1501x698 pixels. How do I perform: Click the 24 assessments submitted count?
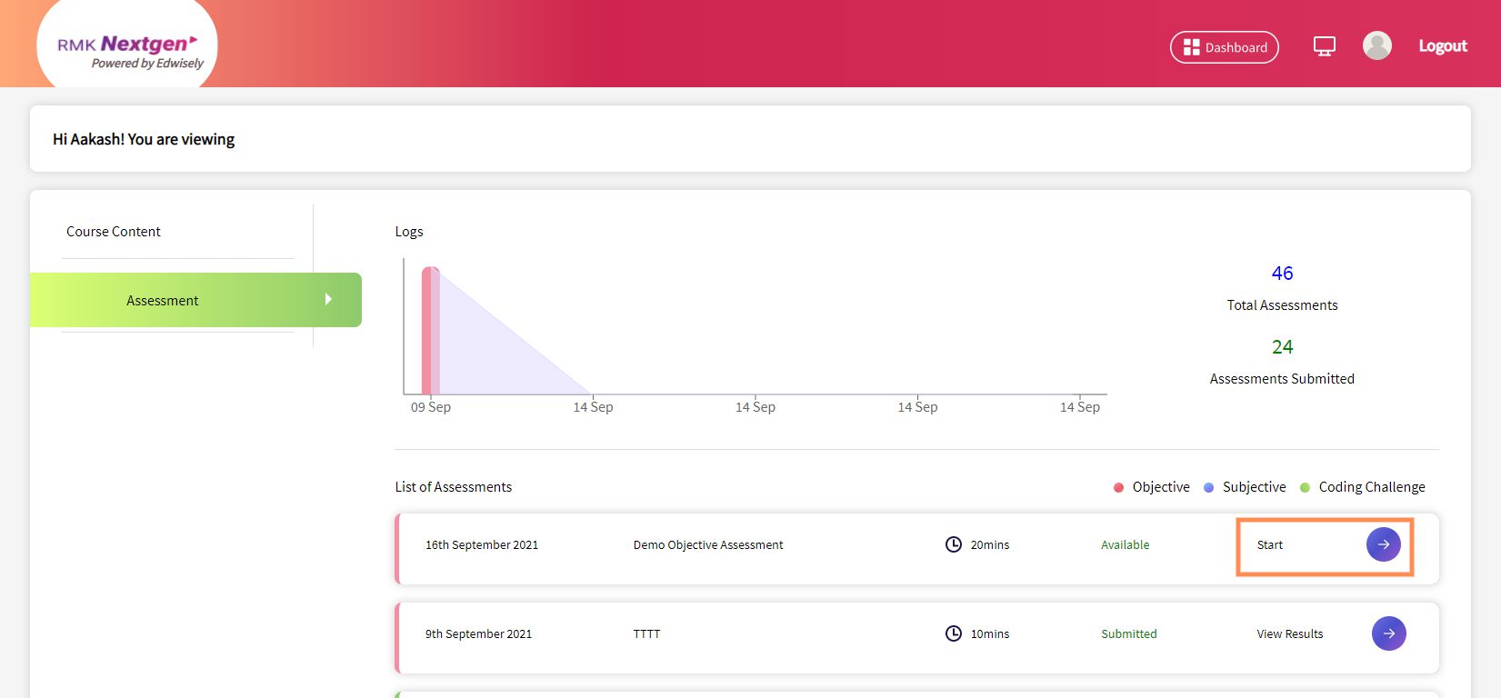click(x=1282, y=347)
